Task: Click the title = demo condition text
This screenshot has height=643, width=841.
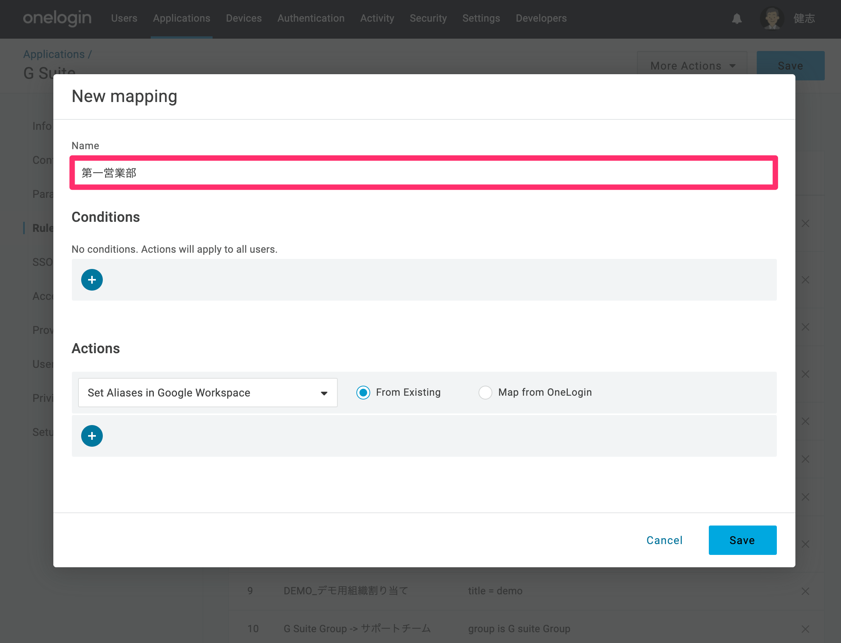Action: pos(495,591)
